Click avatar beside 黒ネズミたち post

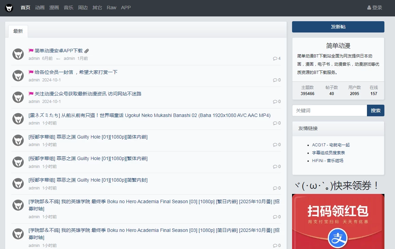click(18, 119)
